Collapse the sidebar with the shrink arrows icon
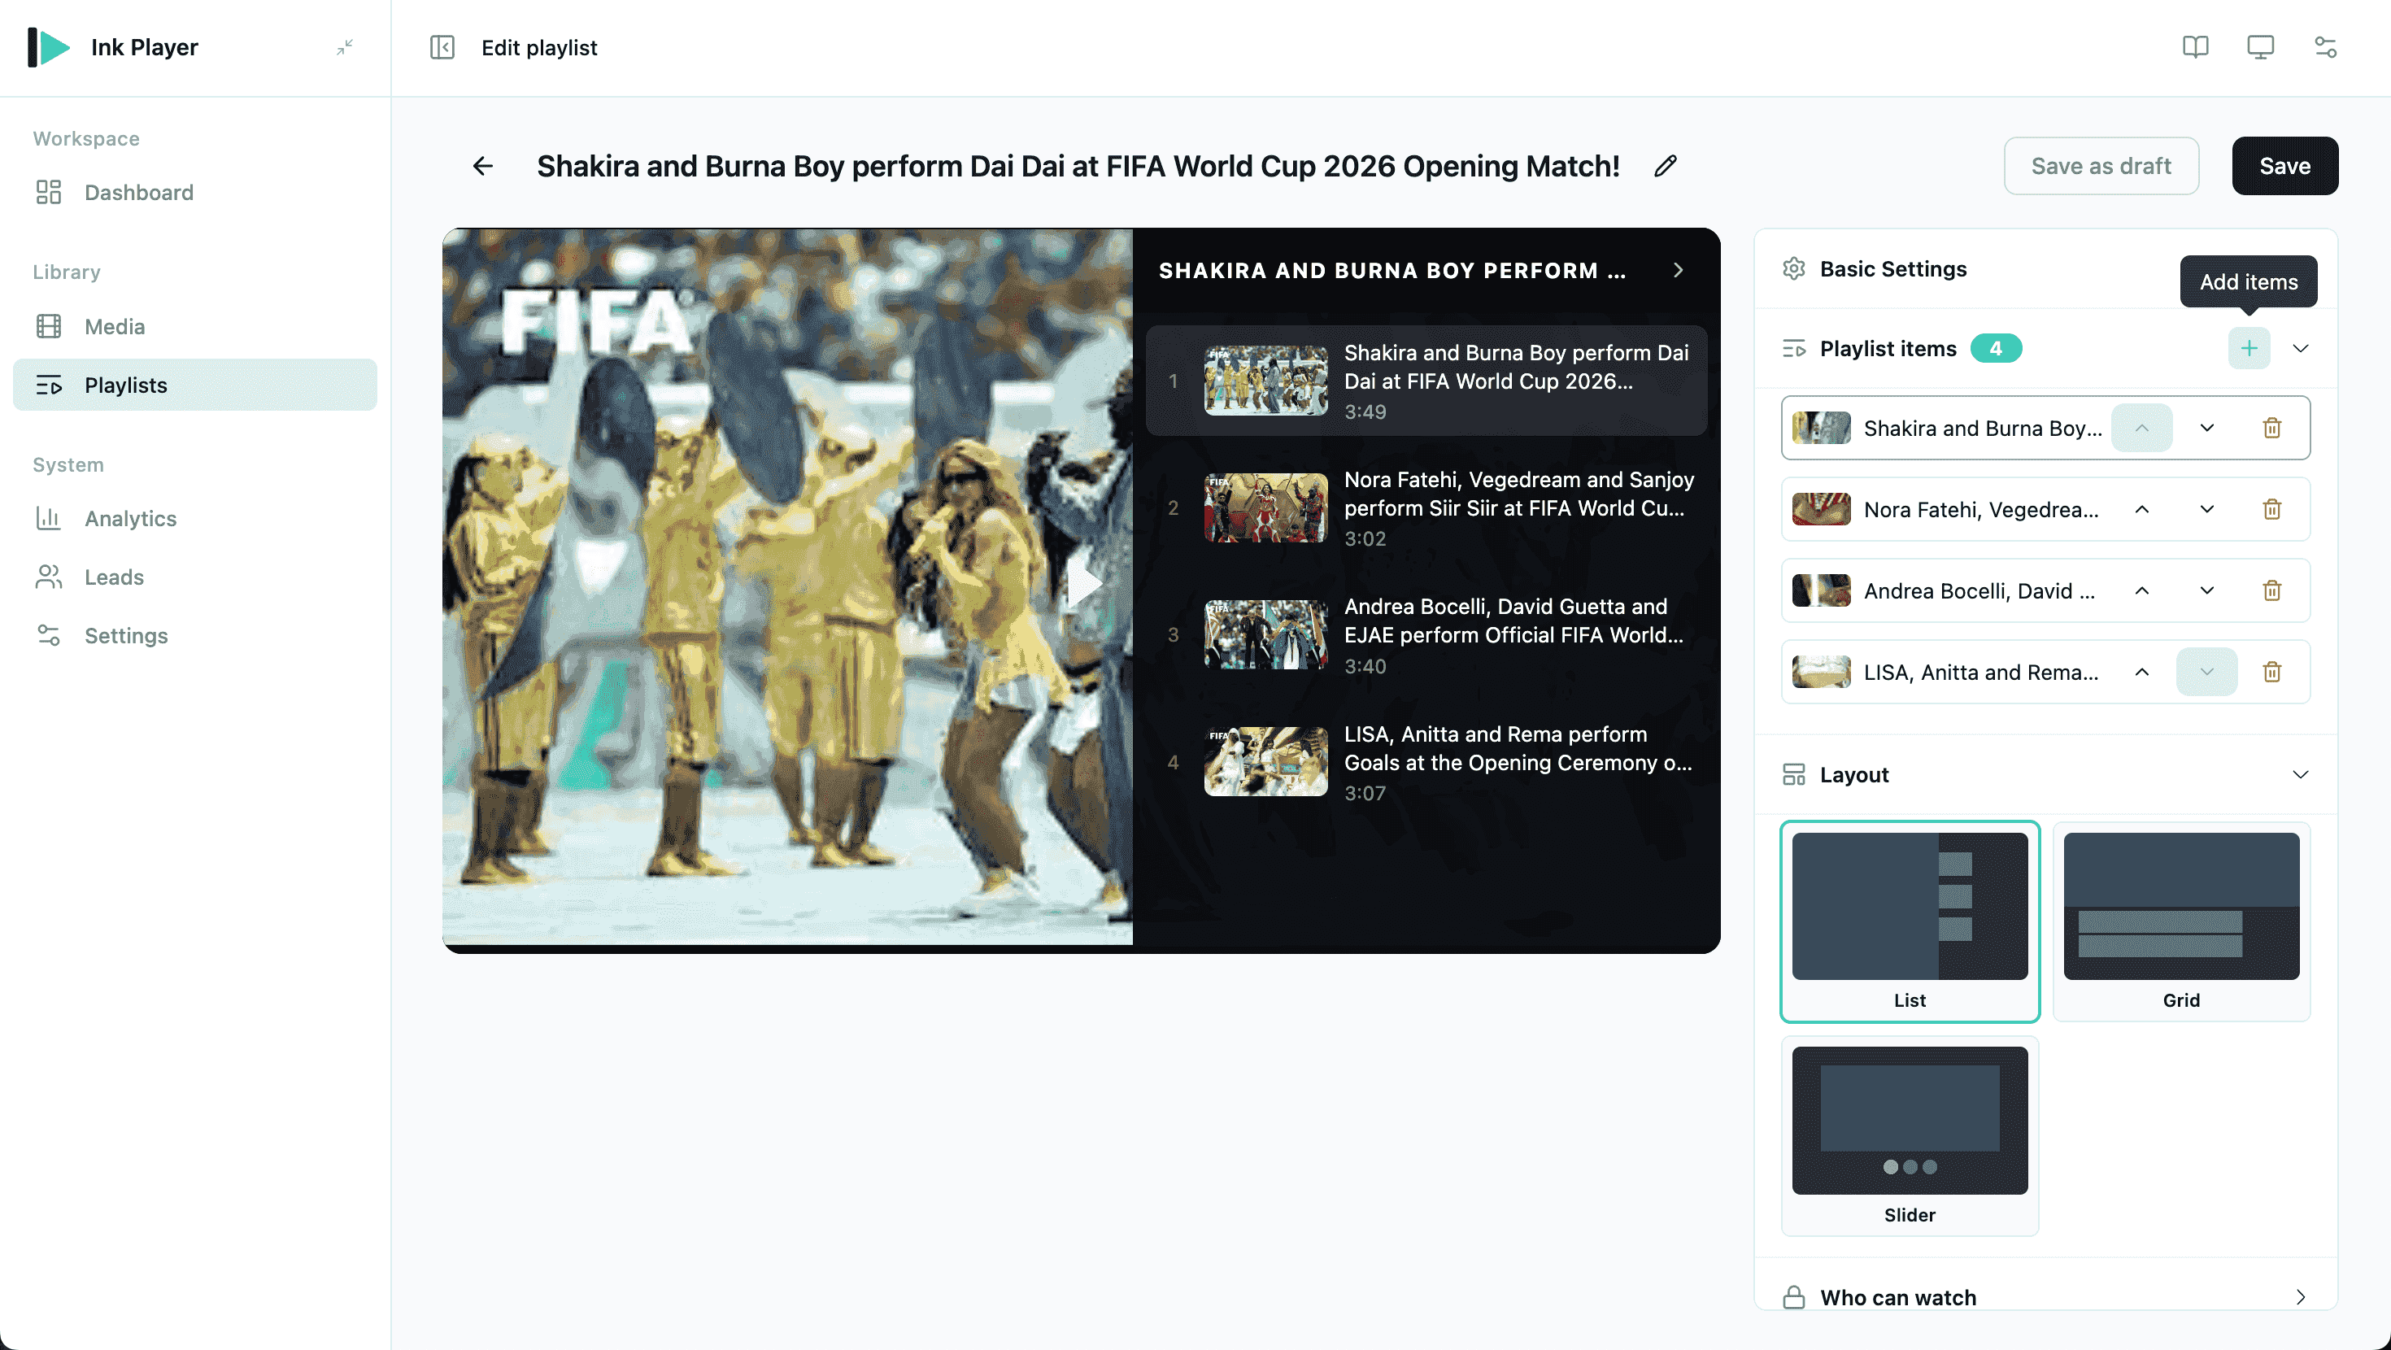Image resolution: width=2391 pixels, height=1350 pixels. [x=344, y=46]
